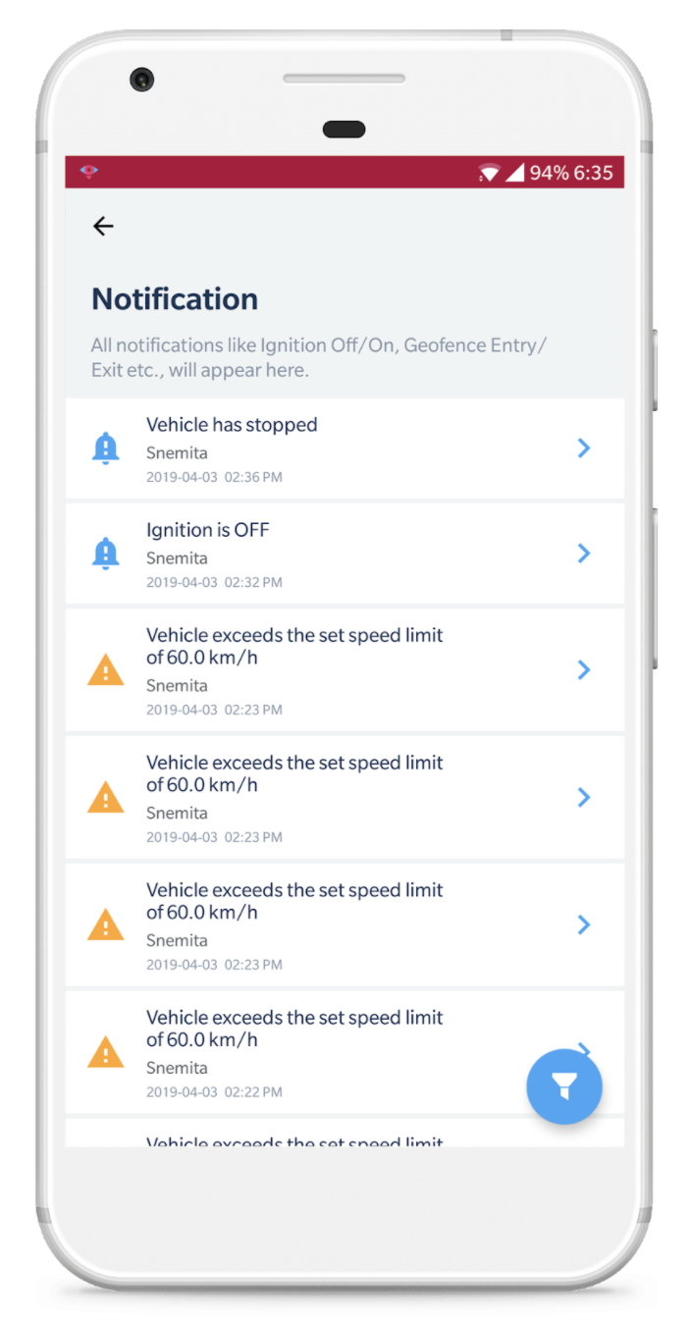This screenshot has height=1321, width=689.
Task: Select the speed limit alert text at 02:22 PM
Action: (294, 1028)
